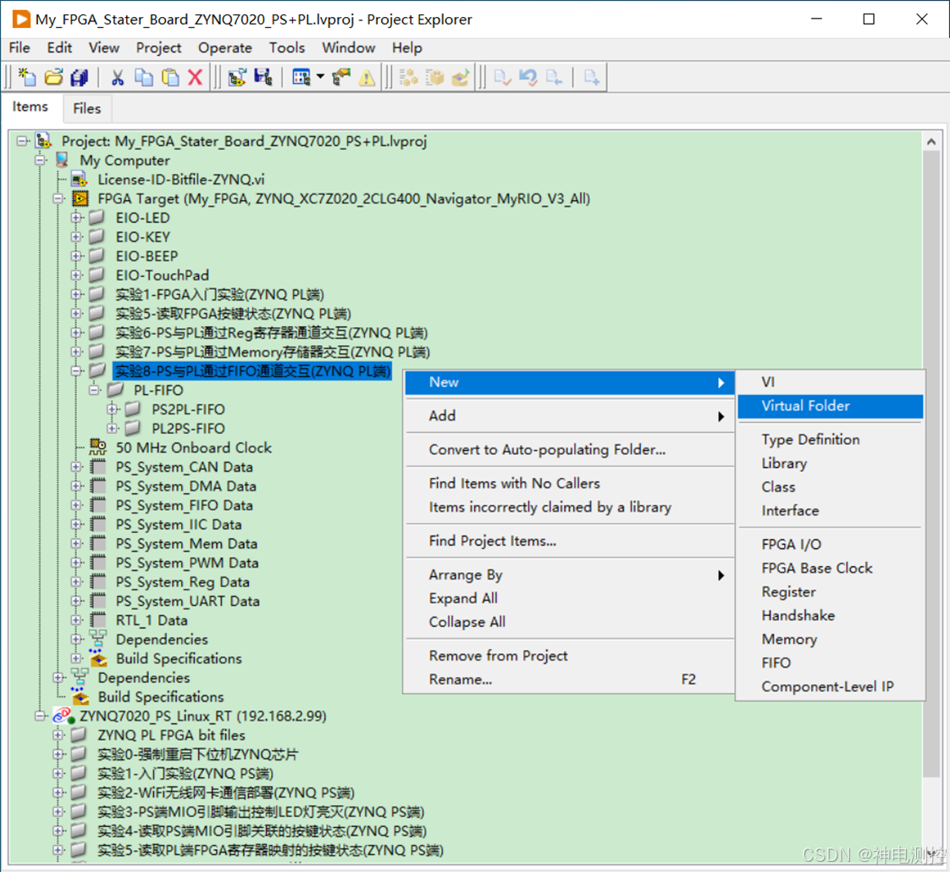Image resolution: width=950 pixels, height=872 pixels.
Task: Click the Open Project toolbar icon
Action: (x=237, y=77)
